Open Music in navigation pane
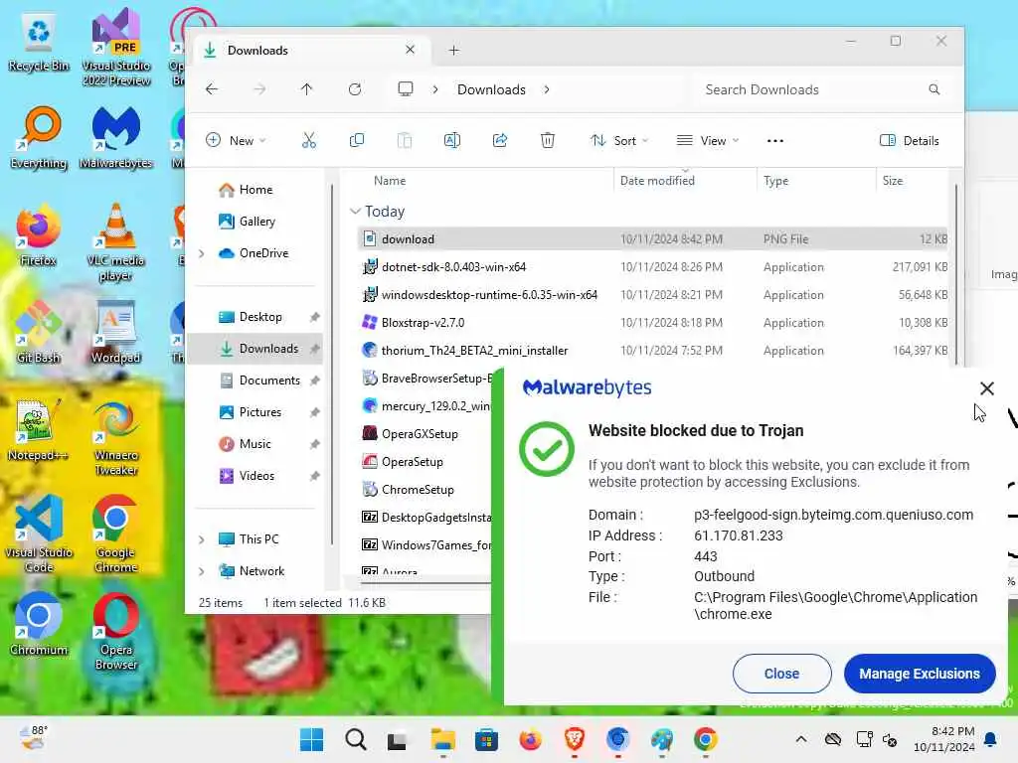This screenshot has width=1018, height=763. click(254, 444)
